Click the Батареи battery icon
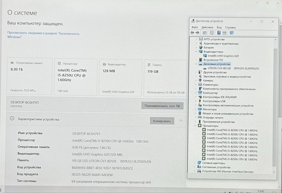The width and height of the screenshot is (282, 193). tap(201, 47)
